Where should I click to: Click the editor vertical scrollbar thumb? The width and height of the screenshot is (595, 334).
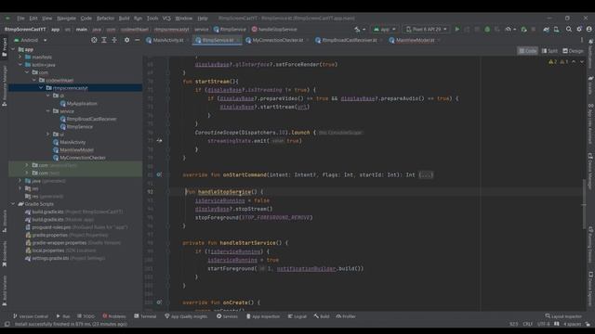584,204
